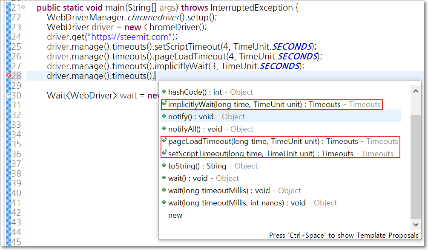The width and height of the screenshot is (428, 250).
Task: Select the notify() : void proposal
Action: tap(281, 117)
